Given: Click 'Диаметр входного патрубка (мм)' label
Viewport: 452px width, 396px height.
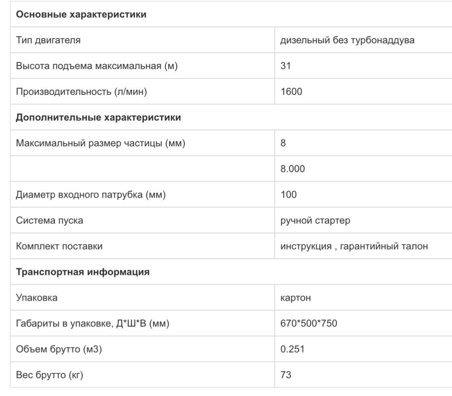Looking at the screenshot, I should (x=91, y=195).
